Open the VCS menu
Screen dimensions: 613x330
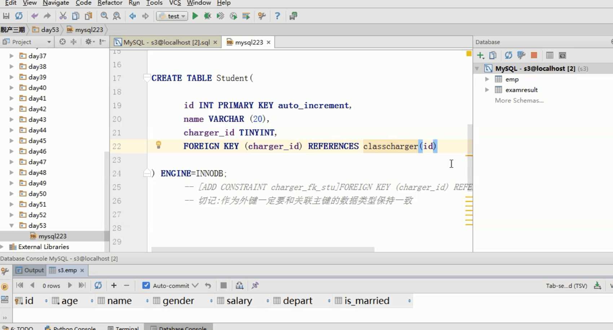click(175, 3)
